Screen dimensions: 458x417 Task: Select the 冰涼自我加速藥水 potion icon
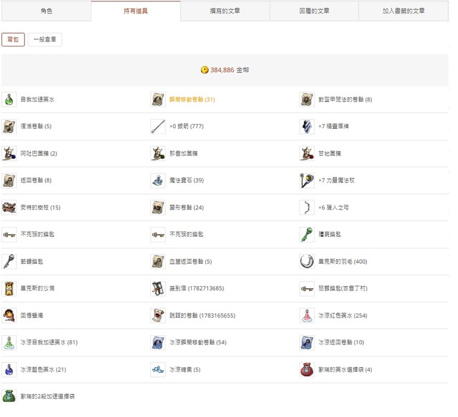(9, 343)
